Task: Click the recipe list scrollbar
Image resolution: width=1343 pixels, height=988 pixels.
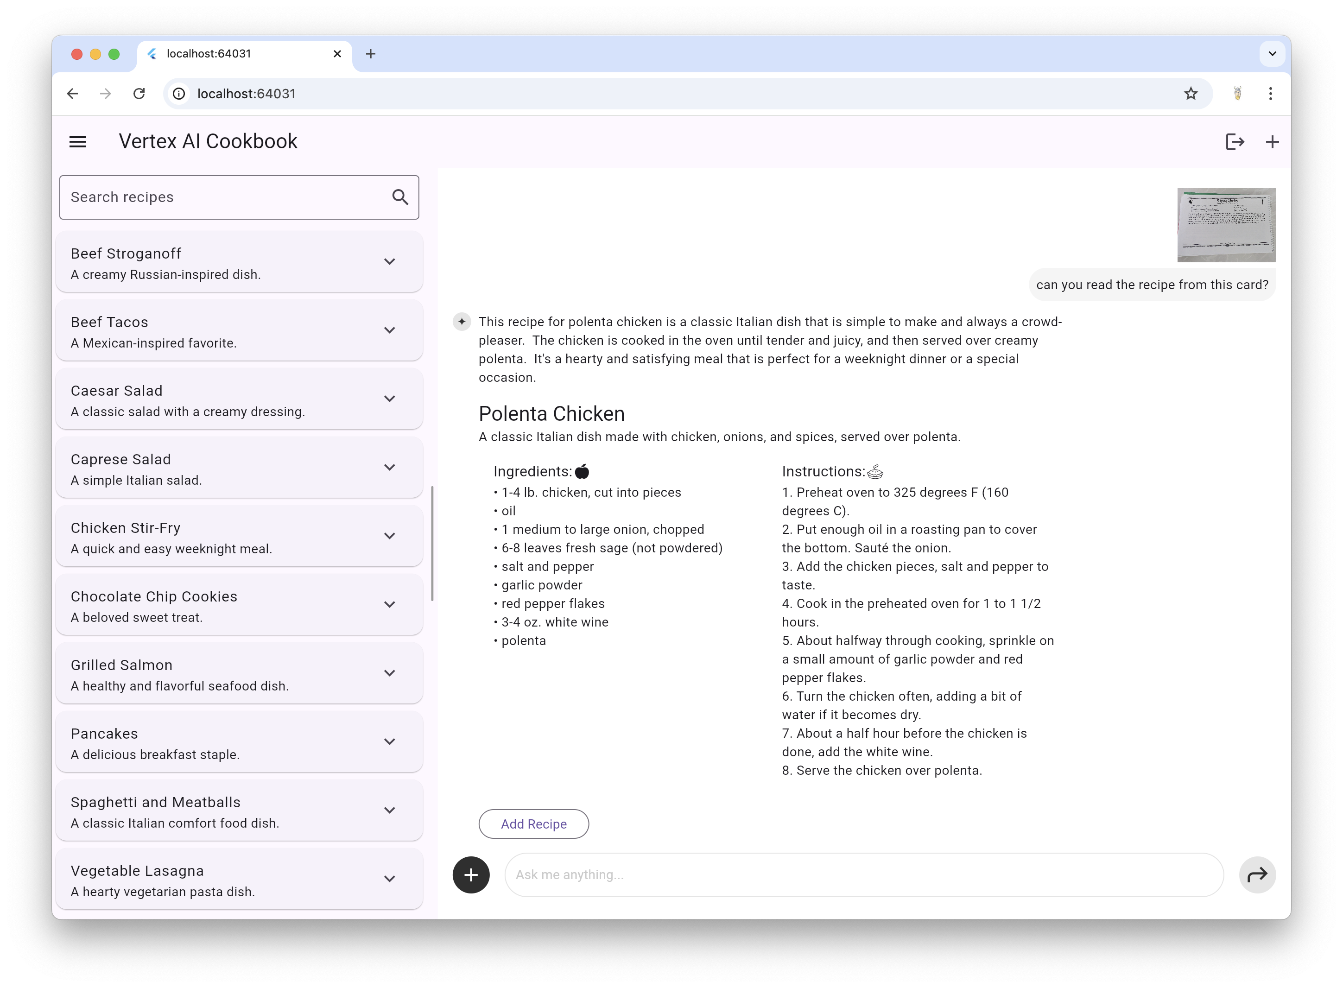Action: 432,543
